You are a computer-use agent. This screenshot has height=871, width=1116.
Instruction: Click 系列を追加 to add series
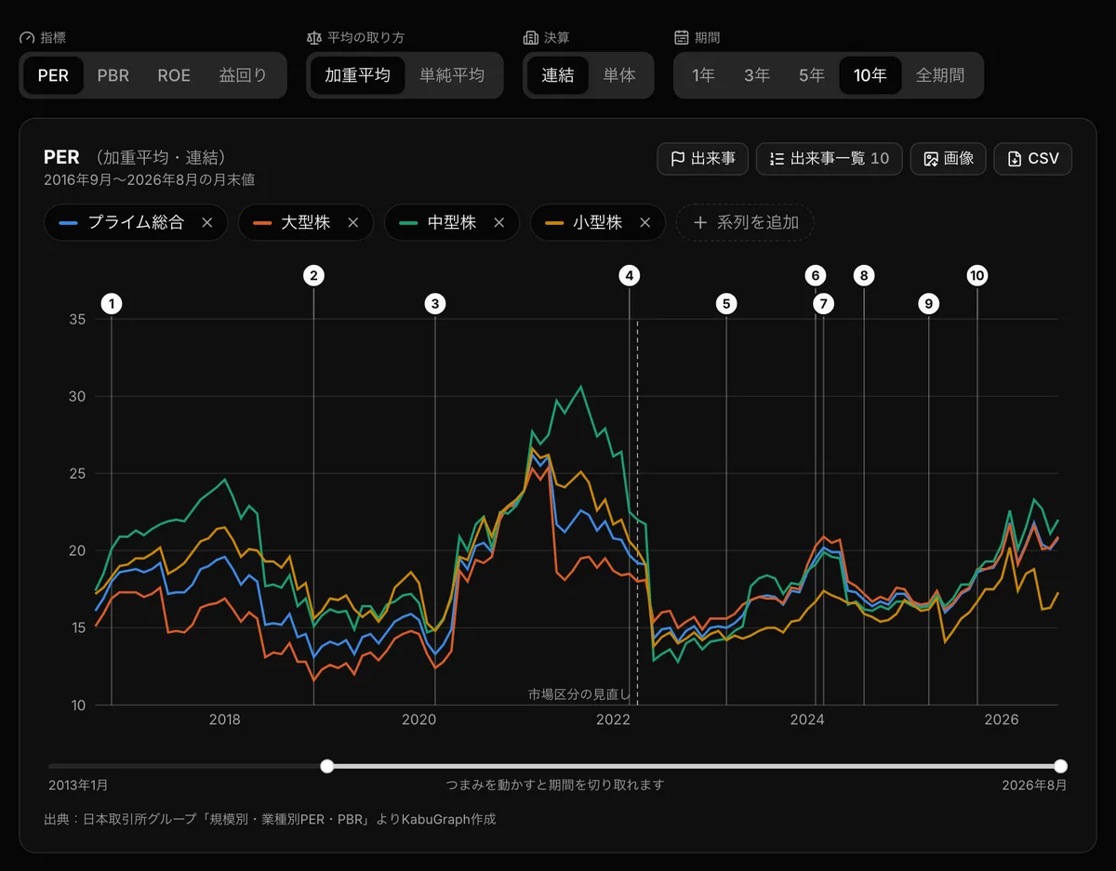point(745,223)
